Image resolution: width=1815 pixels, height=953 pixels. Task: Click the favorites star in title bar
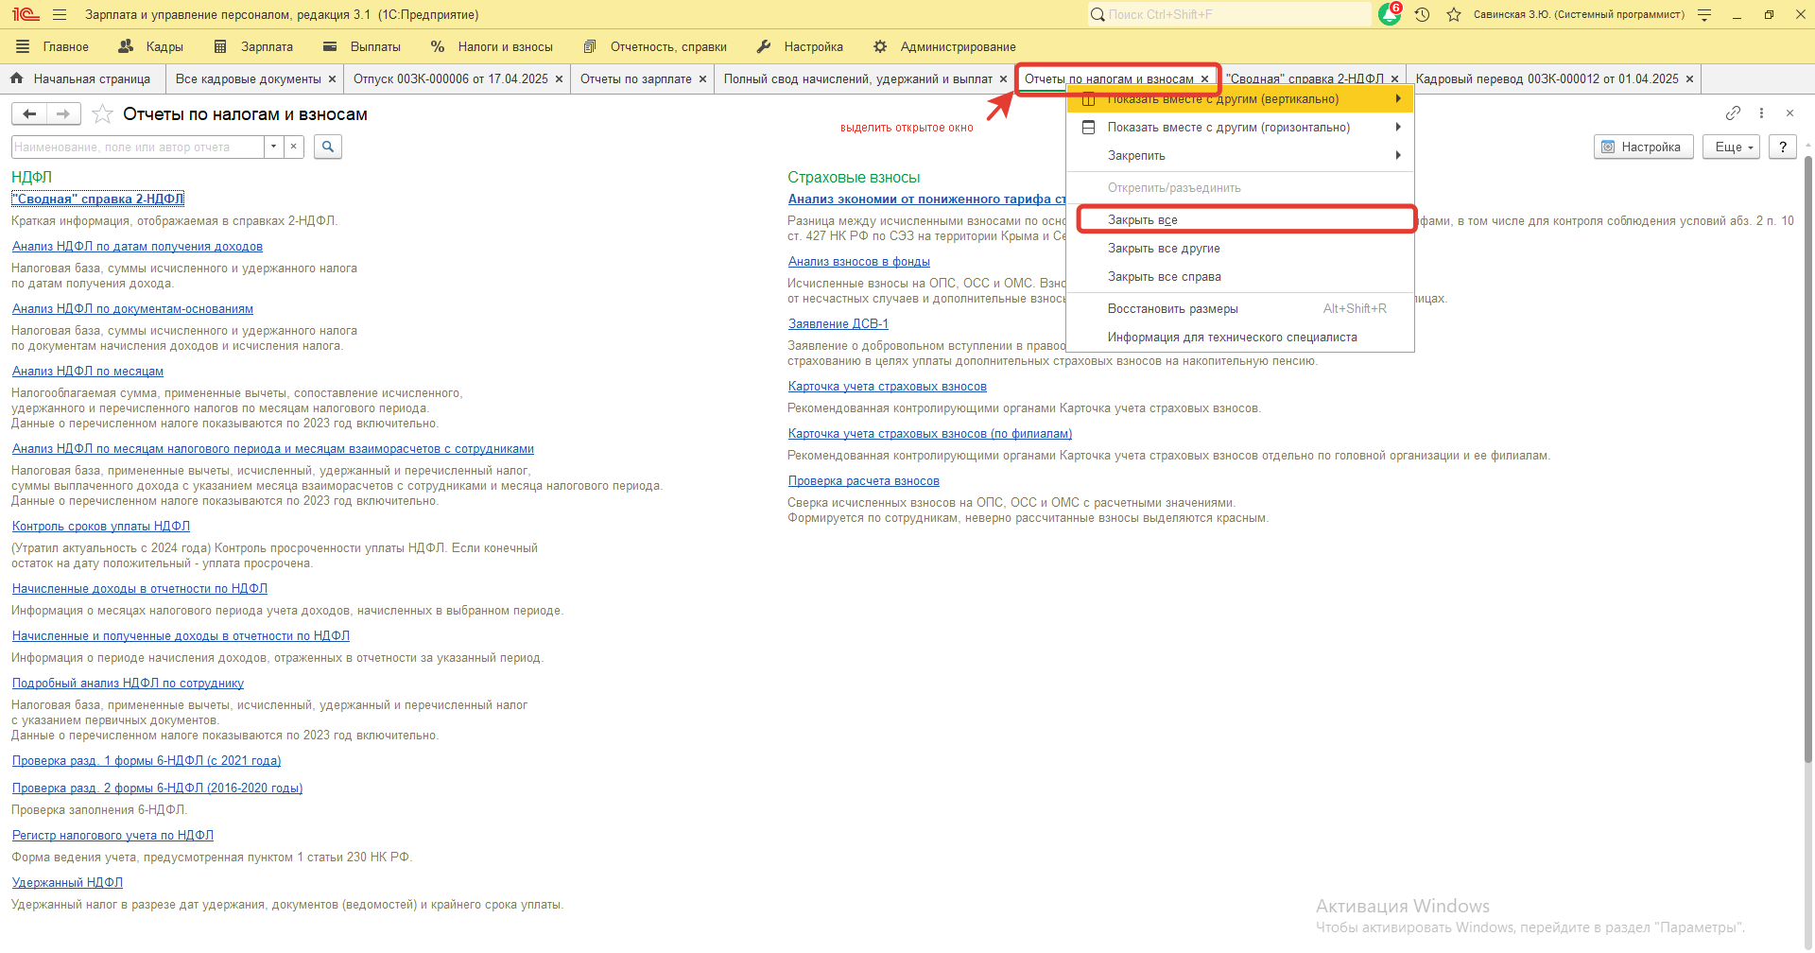(1454, 14)
